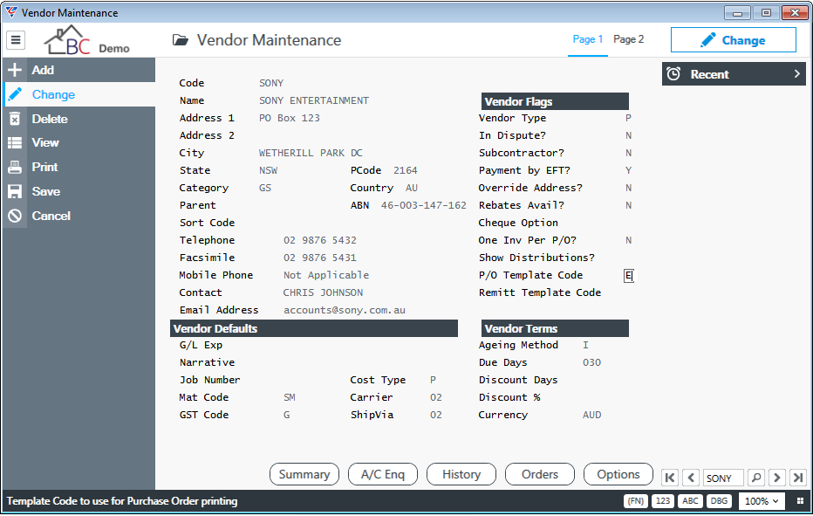Click the View list icon
Viewport: 813px width, 516px height.
(15, 143)
